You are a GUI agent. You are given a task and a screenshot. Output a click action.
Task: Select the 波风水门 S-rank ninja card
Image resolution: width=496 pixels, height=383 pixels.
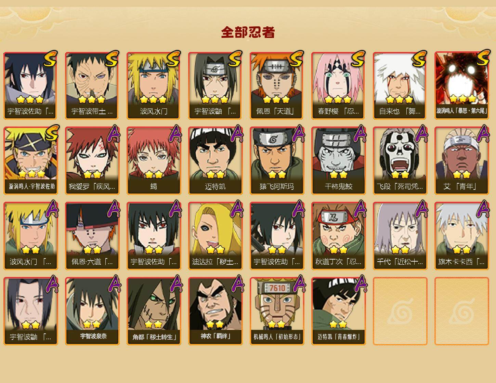point(154,85)
